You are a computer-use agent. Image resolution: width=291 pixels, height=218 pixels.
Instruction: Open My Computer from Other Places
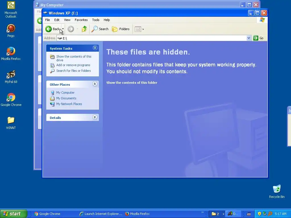tap(65, 93)
